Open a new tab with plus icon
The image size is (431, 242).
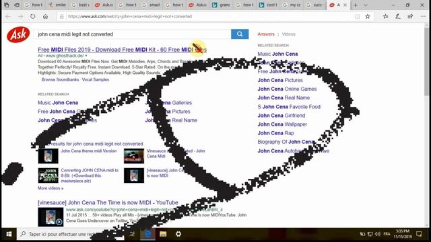click(x=356, y=5)
